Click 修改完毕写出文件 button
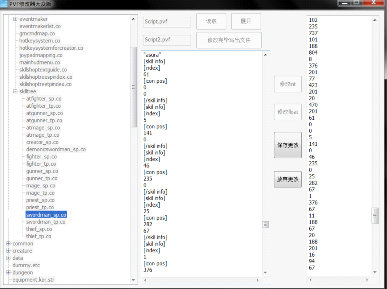The image size is (387, 289). (x=229, y=40)
